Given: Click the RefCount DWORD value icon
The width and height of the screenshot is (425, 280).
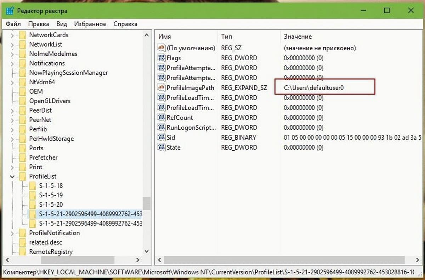Looking at the screenshot, I should coord(161,117).
